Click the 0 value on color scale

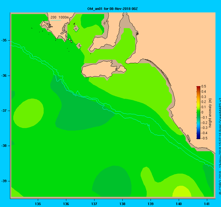click(x=202, y=112)
